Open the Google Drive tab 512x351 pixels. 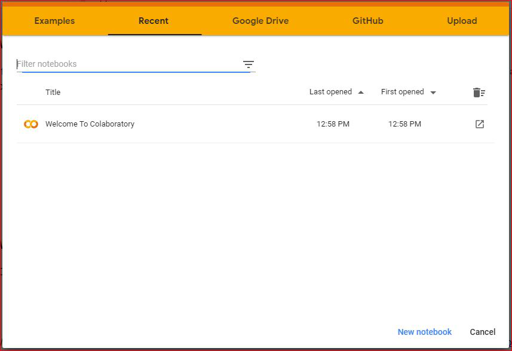[260, 21]
